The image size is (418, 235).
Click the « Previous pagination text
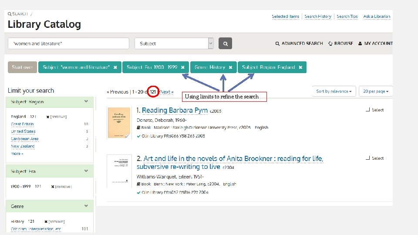pyautogui.click(x=118, y=92)
